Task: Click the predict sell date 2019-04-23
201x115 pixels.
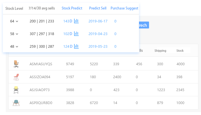Action: click(98, 34)
